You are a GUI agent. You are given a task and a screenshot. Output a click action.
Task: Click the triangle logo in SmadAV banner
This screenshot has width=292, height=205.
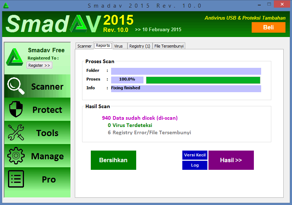(78, 24)
